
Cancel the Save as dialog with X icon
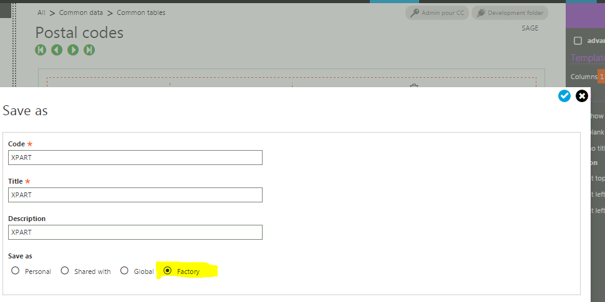[582, 96]
